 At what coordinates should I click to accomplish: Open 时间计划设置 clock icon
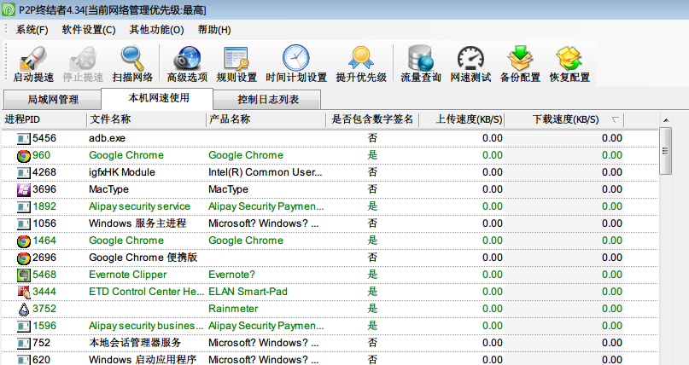296,58
